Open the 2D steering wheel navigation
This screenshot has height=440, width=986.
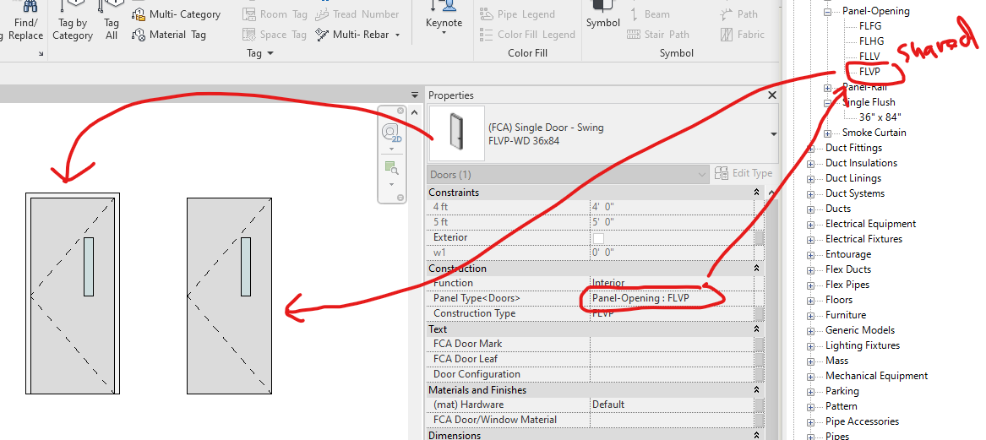tap(391, 133)
